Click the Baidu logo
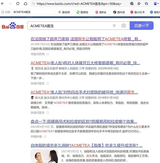The height and width of the screenshot is (163, 160). 13,26
